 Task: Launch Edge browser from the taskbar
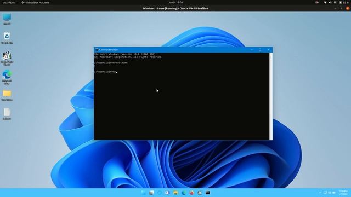(184, 193)
